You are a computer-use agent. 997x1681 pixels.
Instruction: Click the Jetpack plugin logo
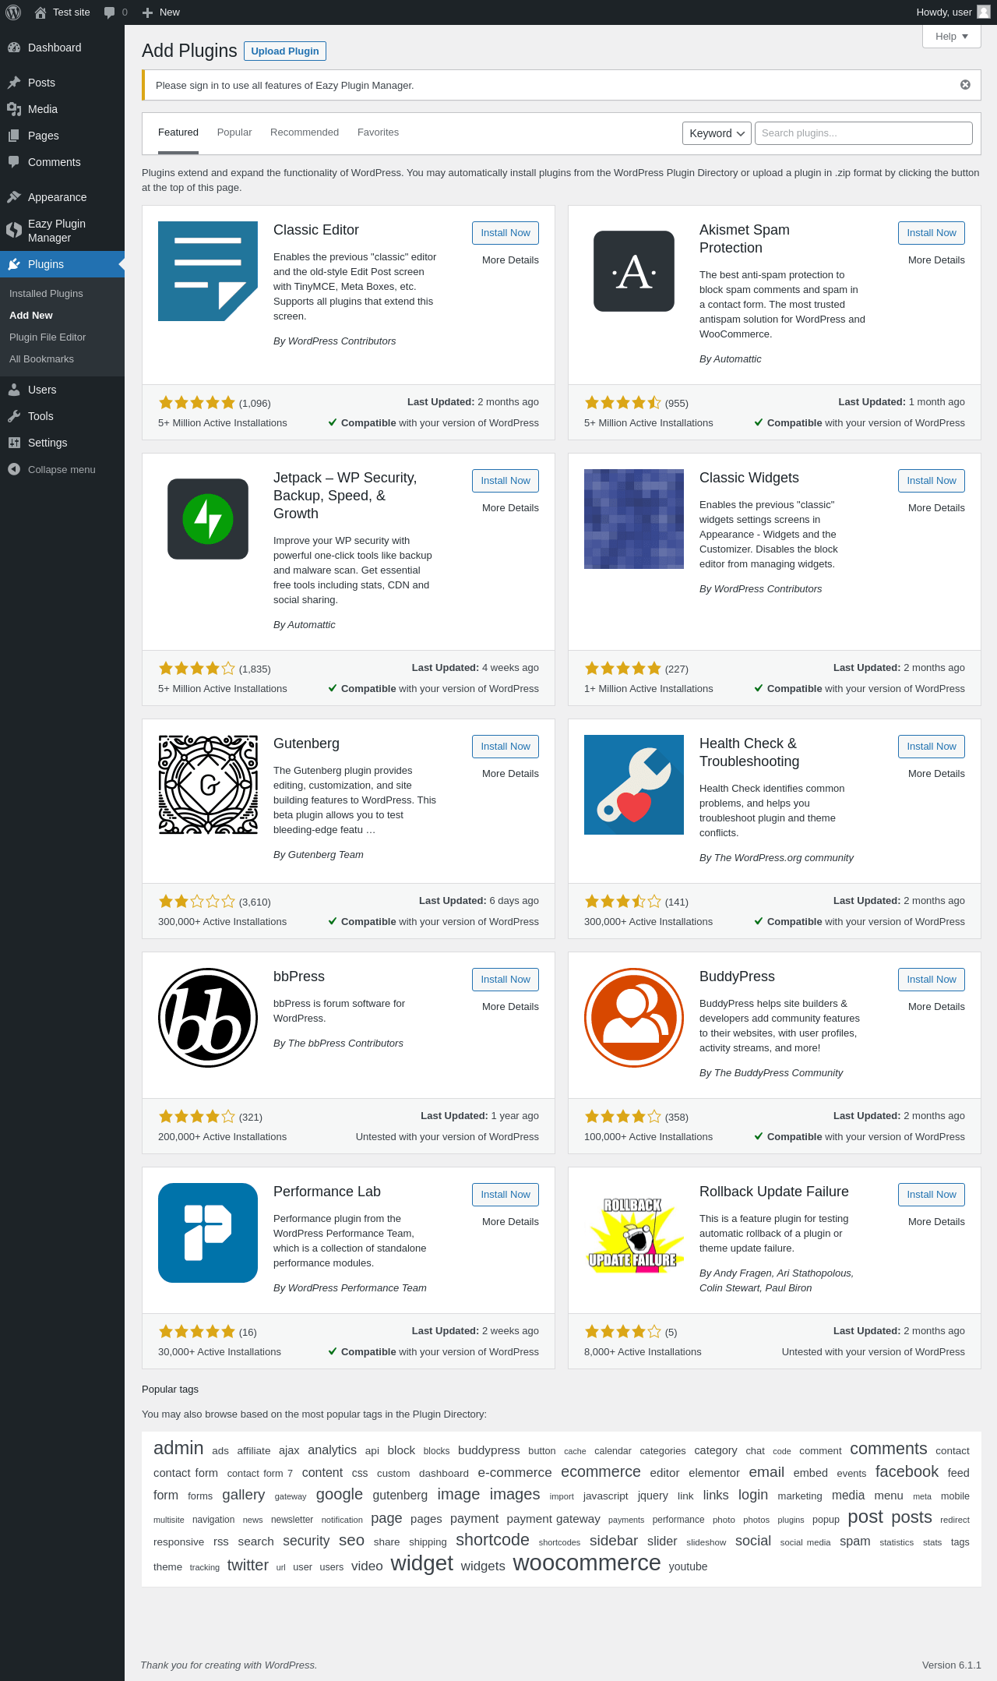(x=208, y=519)
